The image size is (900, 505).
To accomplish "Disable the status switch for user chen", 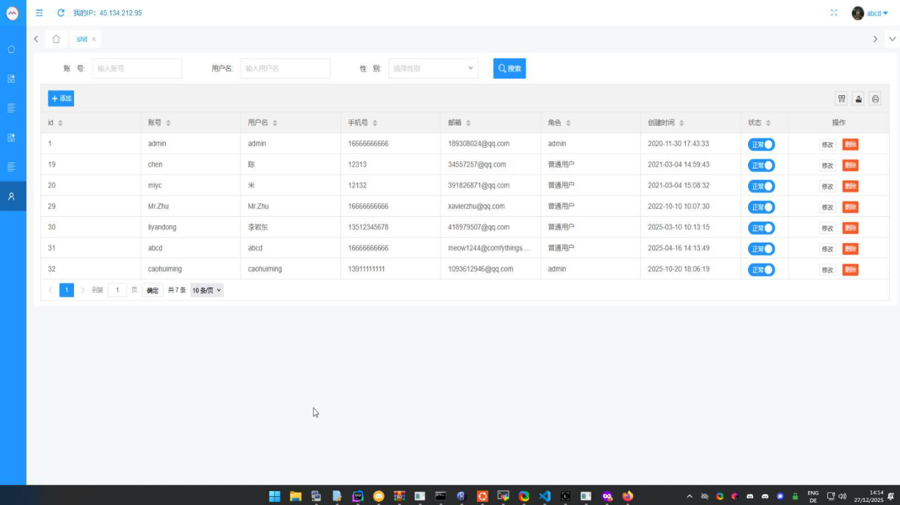I will tap(761, 166).
